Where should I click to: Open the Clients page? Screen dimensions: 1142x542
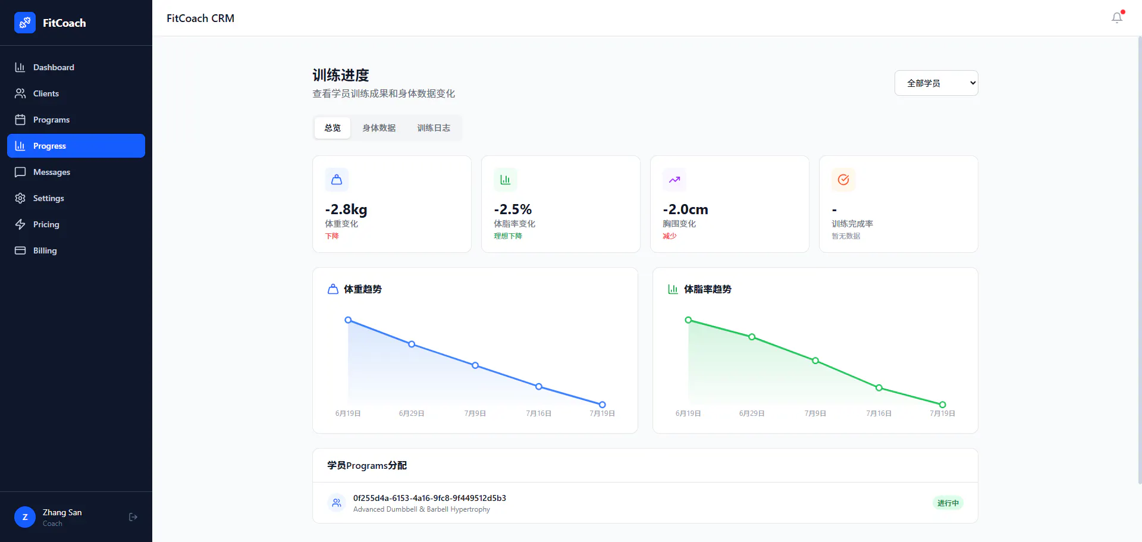pos(76,93)
